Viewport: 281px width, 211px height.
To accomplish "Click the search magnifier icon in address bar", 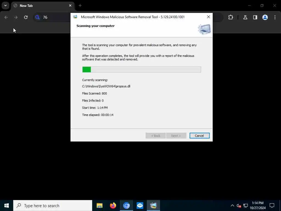I will [x=37, y=17].
